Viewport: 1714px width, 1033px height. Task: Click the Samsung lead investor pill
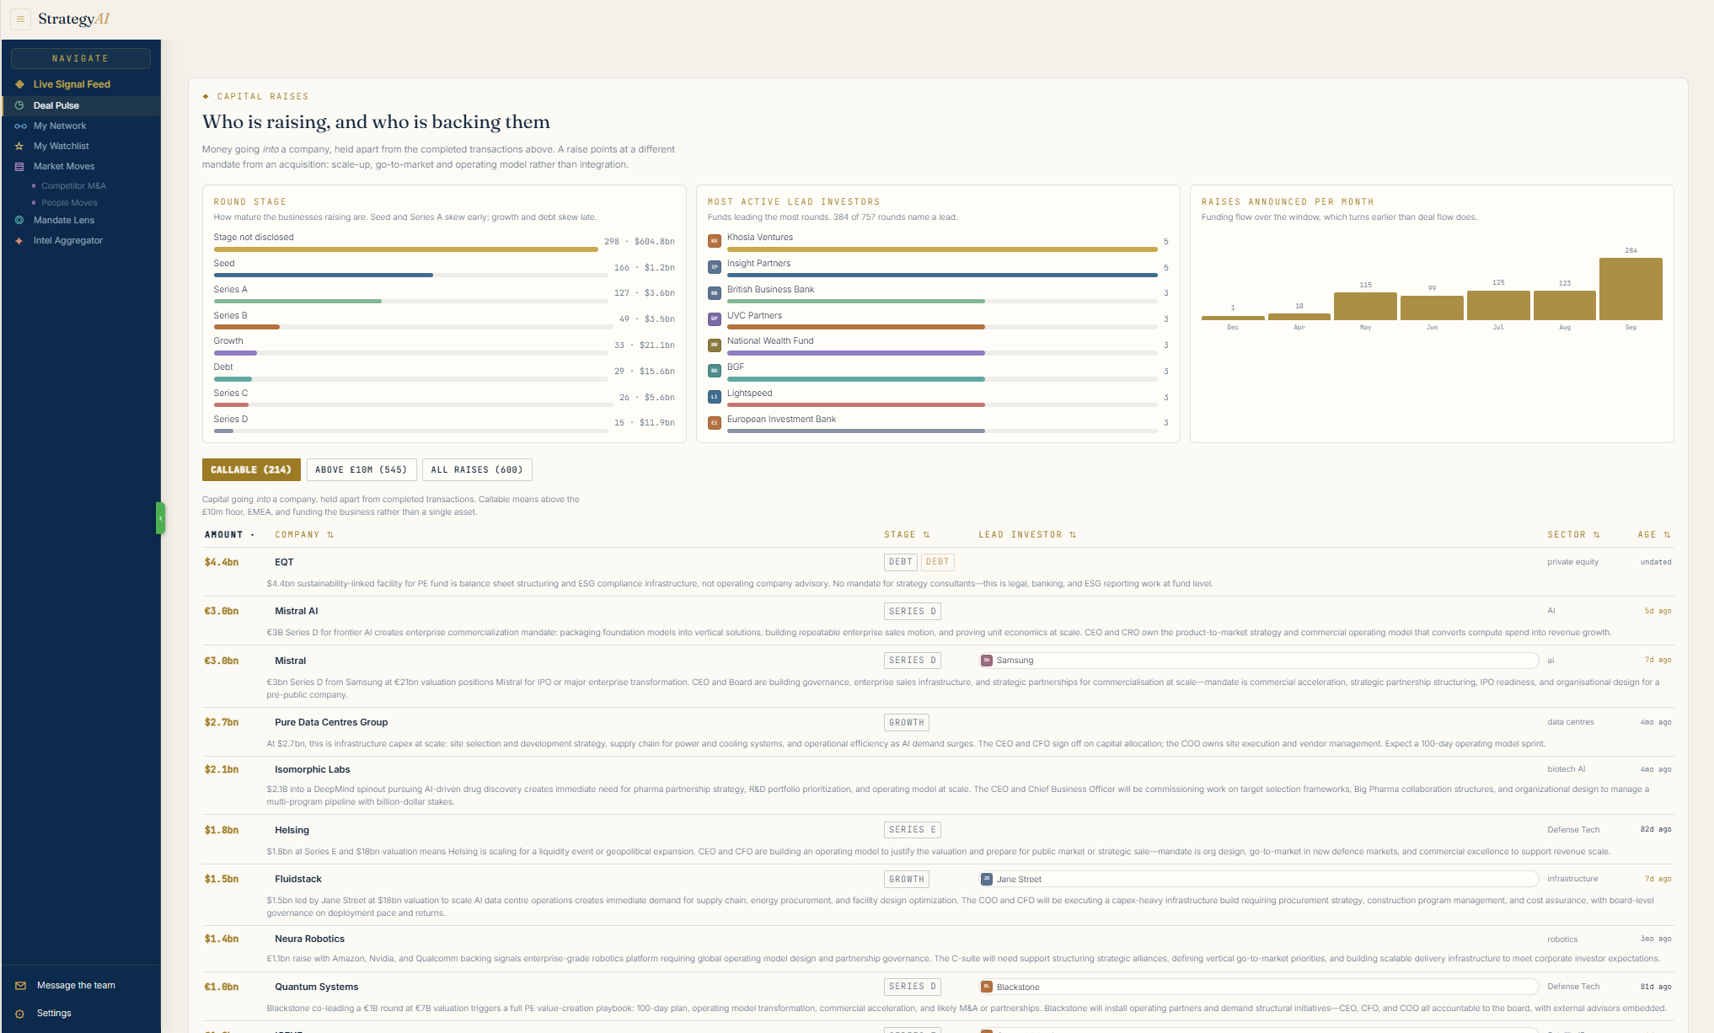pos(1259,661)
